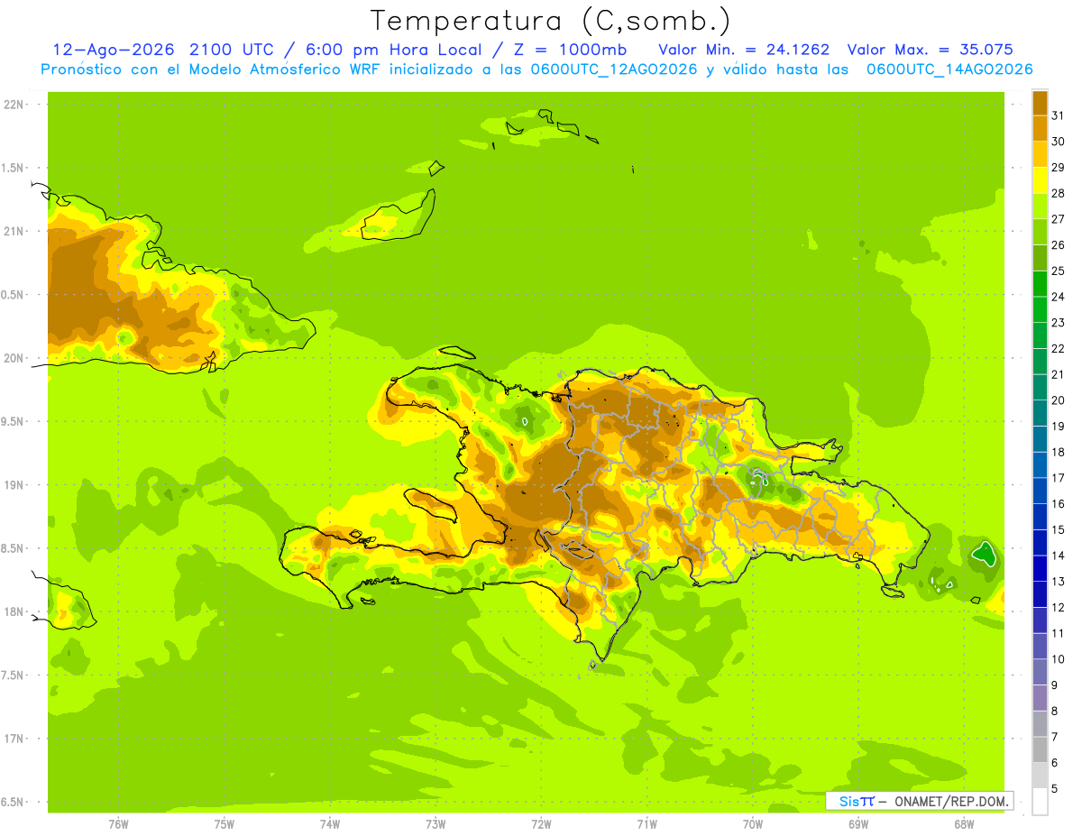This screenshot has width=1082, height=836.
Task: Click the latitude label "18N"
Action: click(14, 611)
